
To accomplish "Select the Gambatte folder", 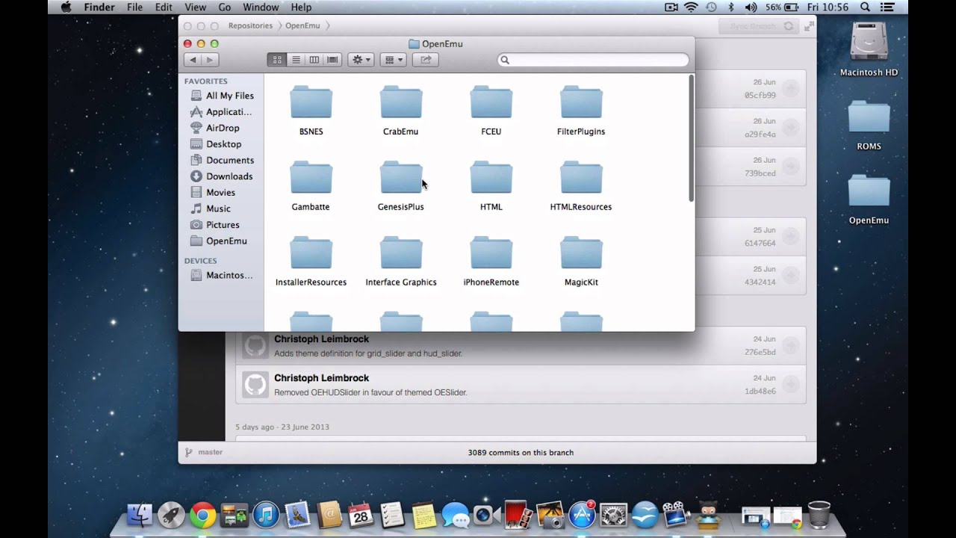I will pyautogui.click(x=311, y=185).
